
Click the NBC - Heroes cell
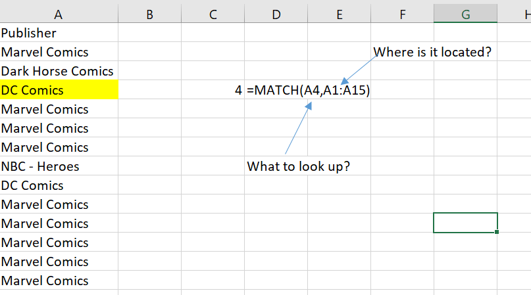[x=59, y=166]
